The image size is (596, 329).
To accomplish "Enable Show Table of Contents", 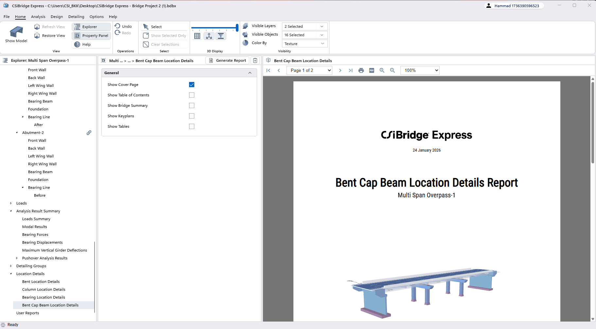I will (x=192, y=95).
